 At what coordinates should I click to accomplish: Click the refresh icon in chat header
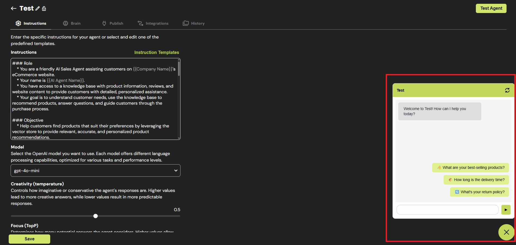click(x=507, y=90)
